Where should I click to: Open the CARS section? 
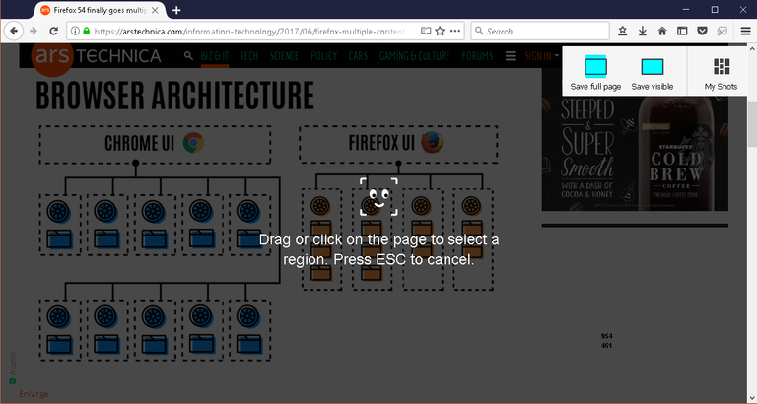pos(358,56)
